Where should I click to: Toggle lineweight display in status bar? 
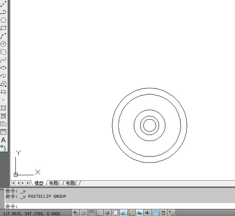tap(147, 213)
